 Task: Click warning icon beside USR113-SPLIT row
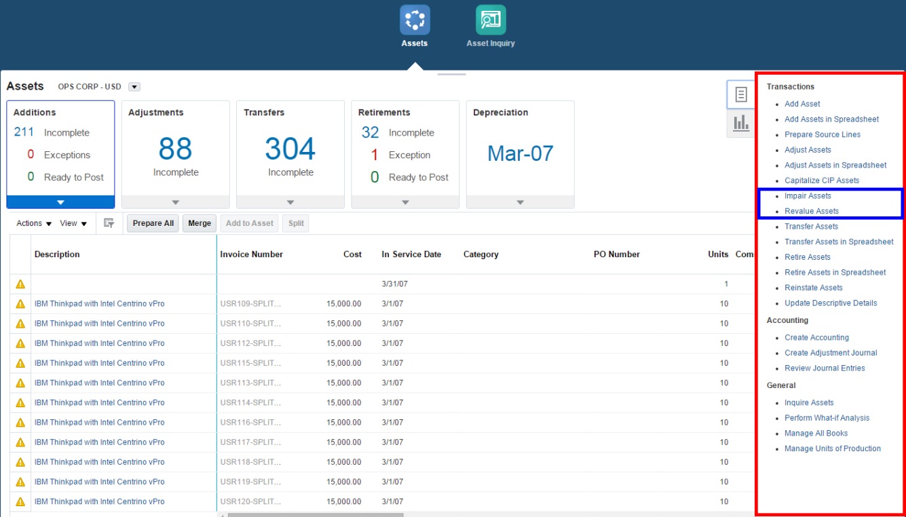tap(20, 383)
